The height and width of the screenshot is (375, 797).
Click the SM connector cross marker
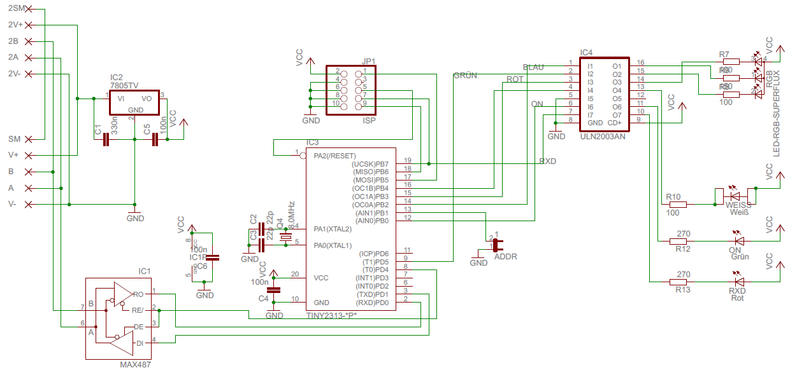(28, 139)
